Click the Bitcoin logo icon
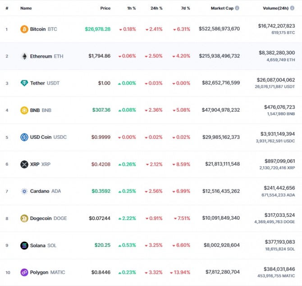This screenshot has width=302, height=286. 24,29
